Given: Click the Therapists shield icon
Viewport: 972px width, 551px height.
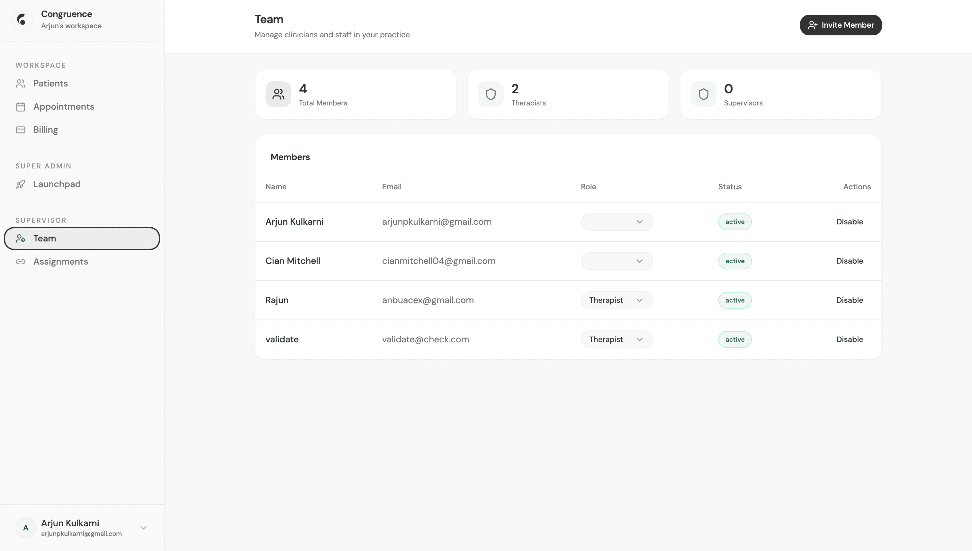Looking at the screenshot, I should [491, 94].
